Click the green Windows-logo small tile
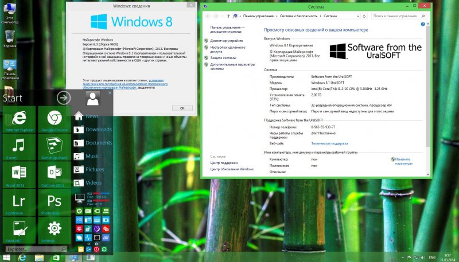 (79, 211)
